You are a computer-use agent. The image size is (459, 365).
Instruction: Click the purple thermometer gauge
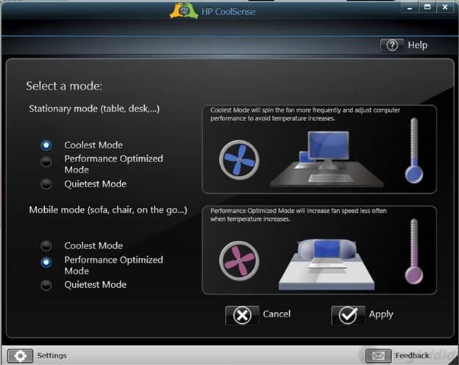coord(413,251)
